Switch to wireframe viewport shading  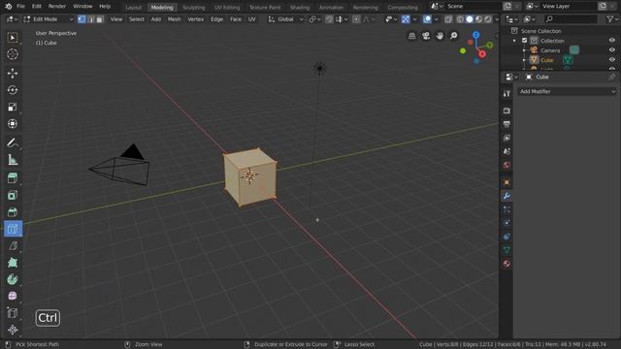coord(460,19)
